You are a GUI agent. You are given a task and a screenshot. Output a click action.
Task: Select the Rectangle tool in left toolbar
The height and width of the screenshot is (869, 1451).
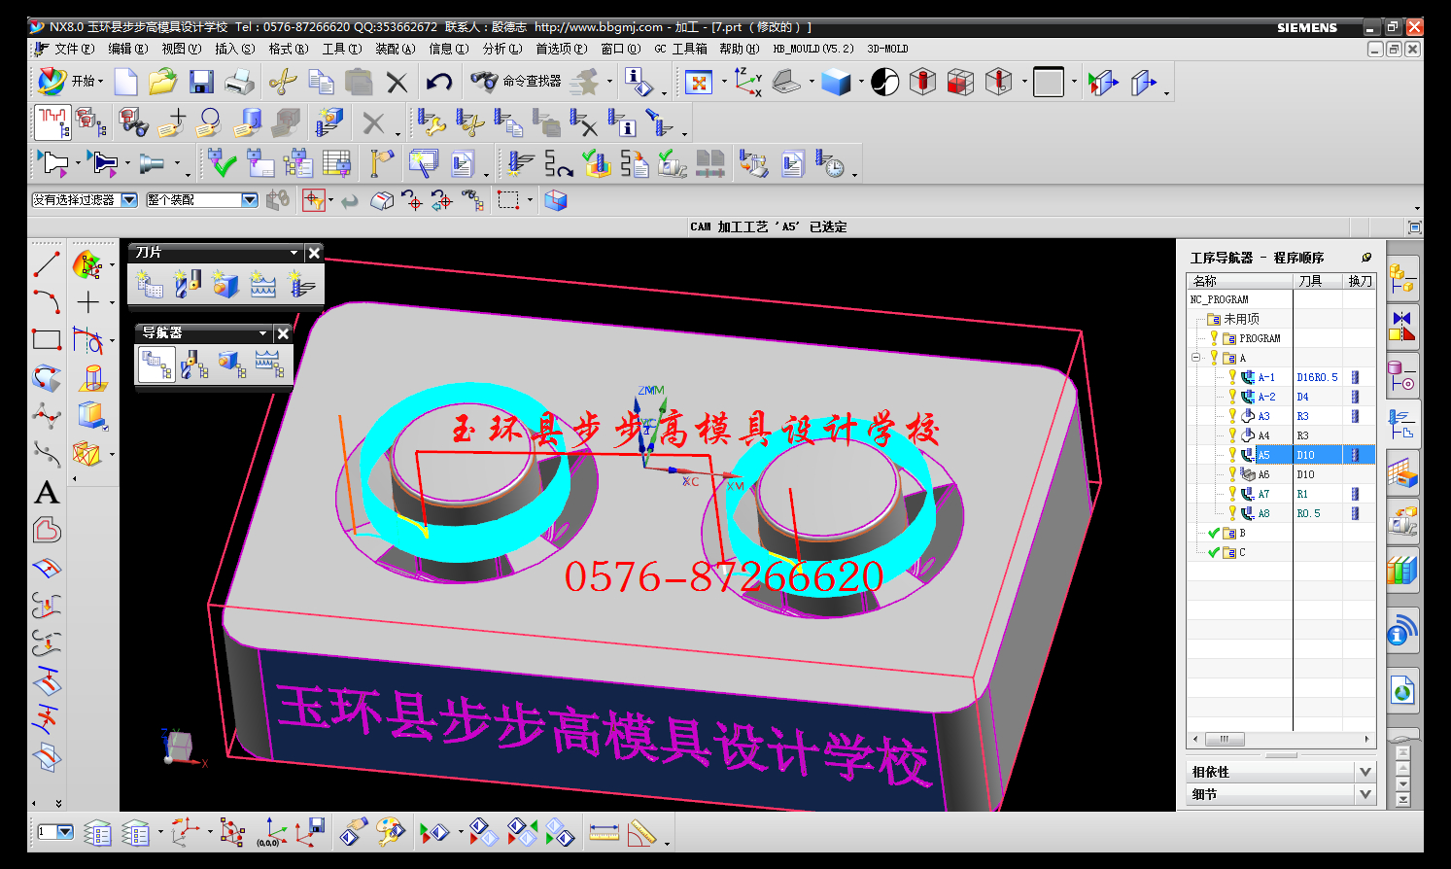(46, 340)
